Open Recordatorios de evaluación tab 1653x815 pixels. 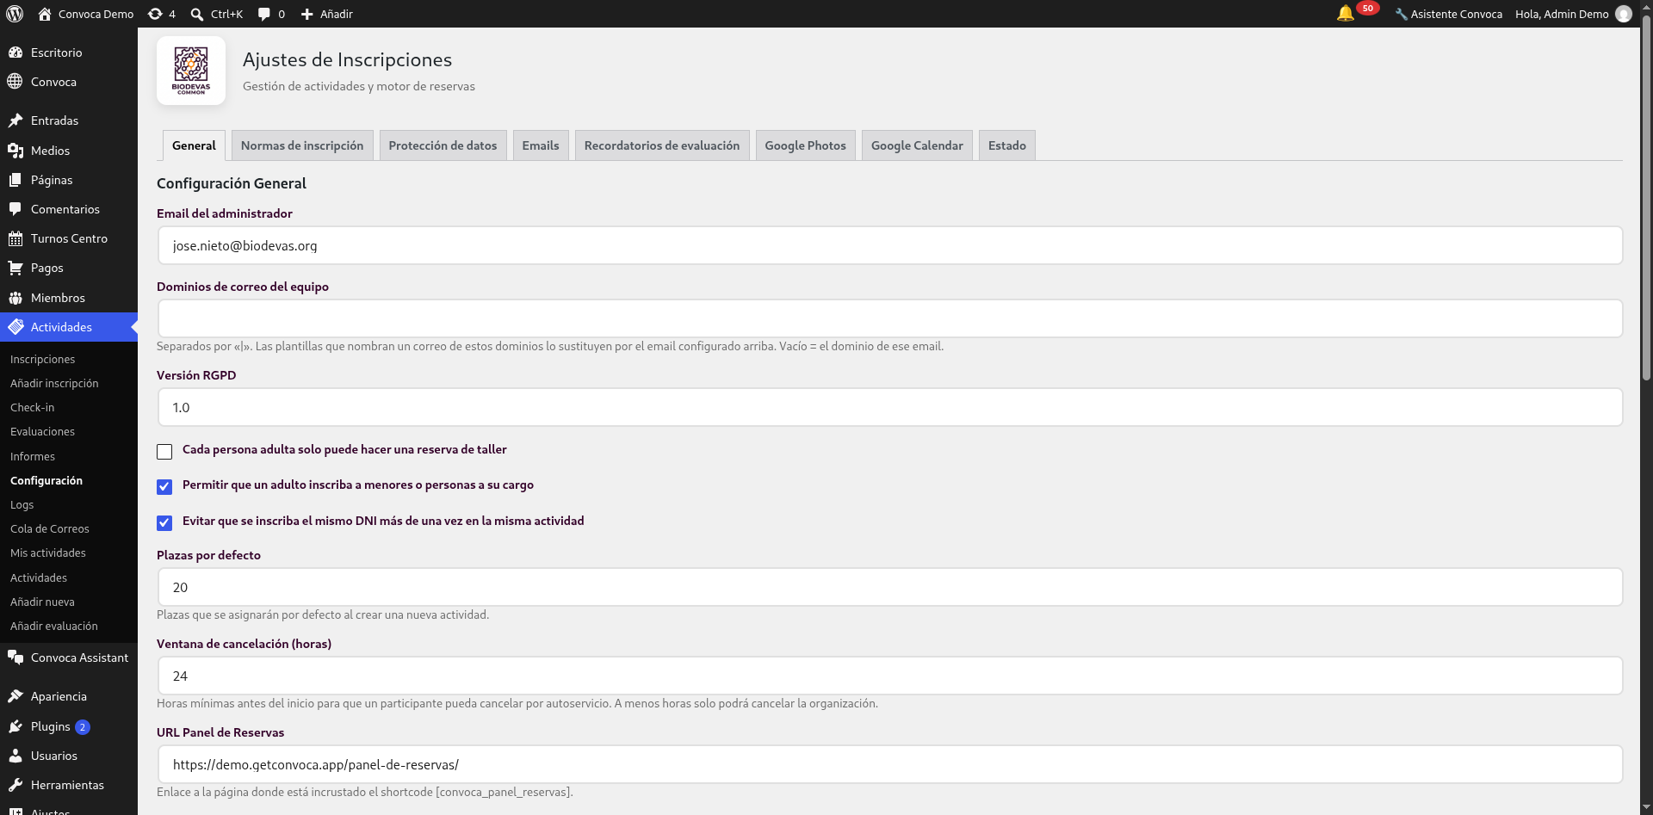click(662, 145)
